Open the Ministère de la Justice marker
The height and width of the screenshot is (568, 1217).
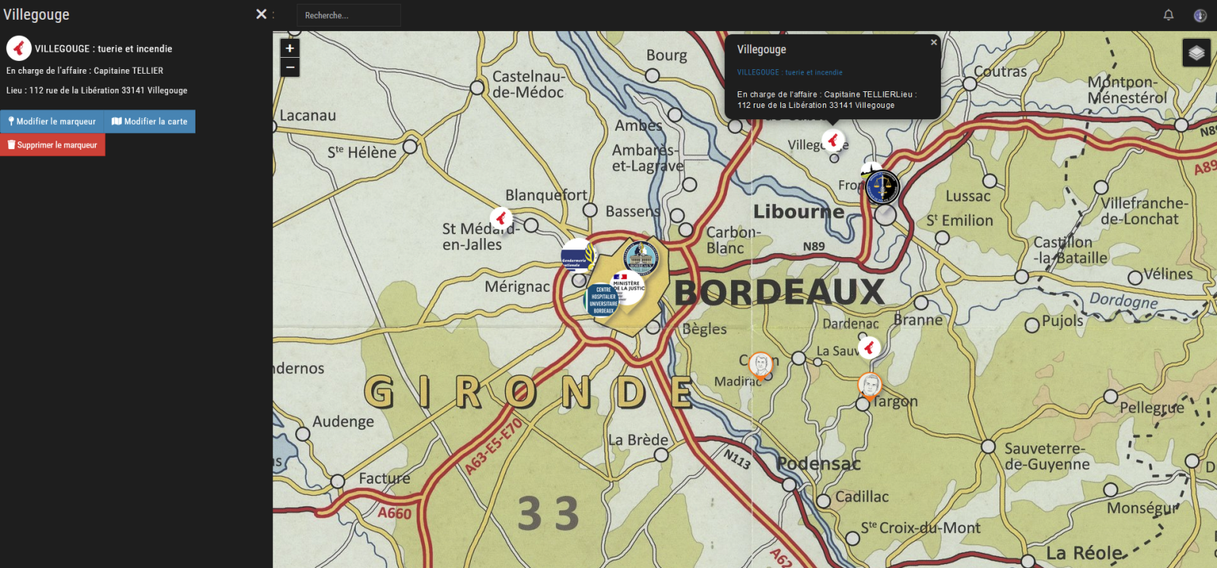tap(630, 286)
